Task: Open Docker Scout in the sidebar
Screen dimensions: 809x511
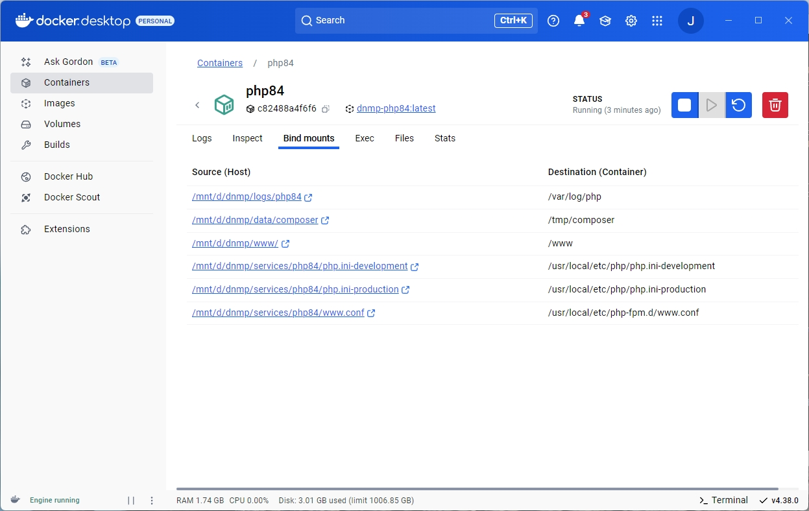Action: (x=82, y=197)
